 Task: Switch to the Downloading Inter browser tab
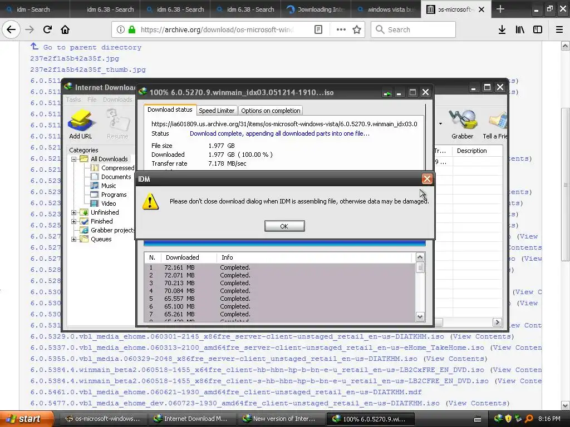pyautogui.click(x=316, y=9)
